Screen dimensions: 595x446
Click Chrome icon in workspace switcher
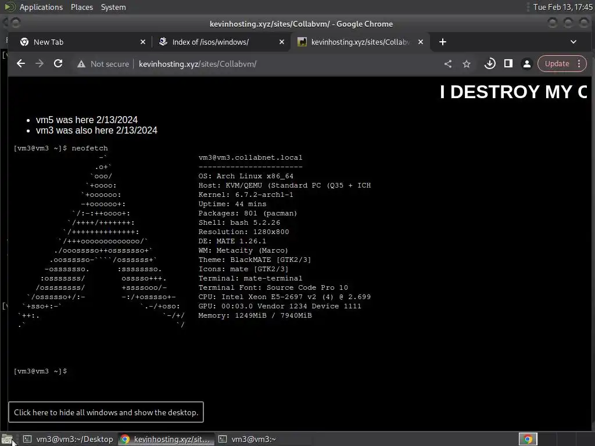tap(528, 439)
